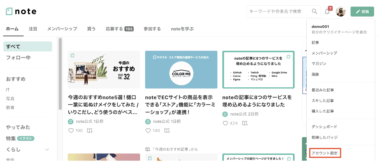The width and height of the screenshot is (379, 166).
Task: Choose the 写真 category in sidebar
Action: (10, 99)
